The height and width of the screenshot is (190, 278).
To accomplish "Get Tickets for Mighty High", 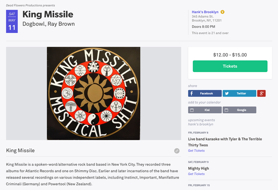I will (x=196, y=174).
